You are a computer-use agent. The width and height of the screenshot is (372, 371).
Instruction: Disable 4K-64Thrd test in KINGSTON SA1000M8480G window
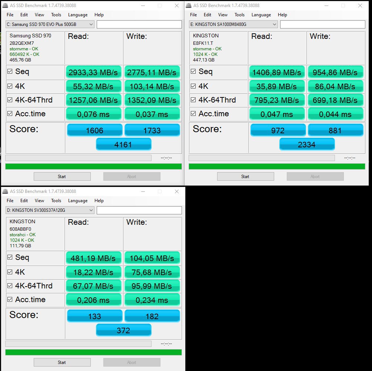(x=193, y=100)
